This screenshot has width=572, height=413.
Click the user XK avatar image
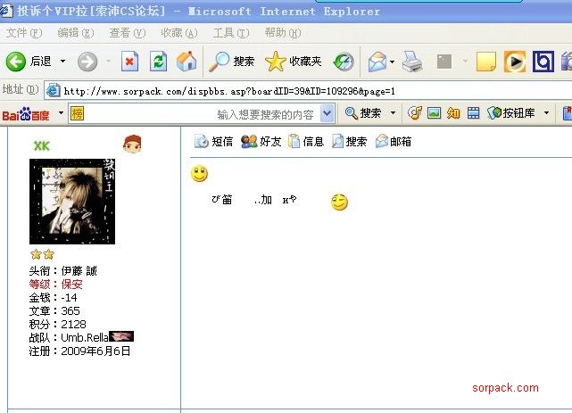coord(72,202)
